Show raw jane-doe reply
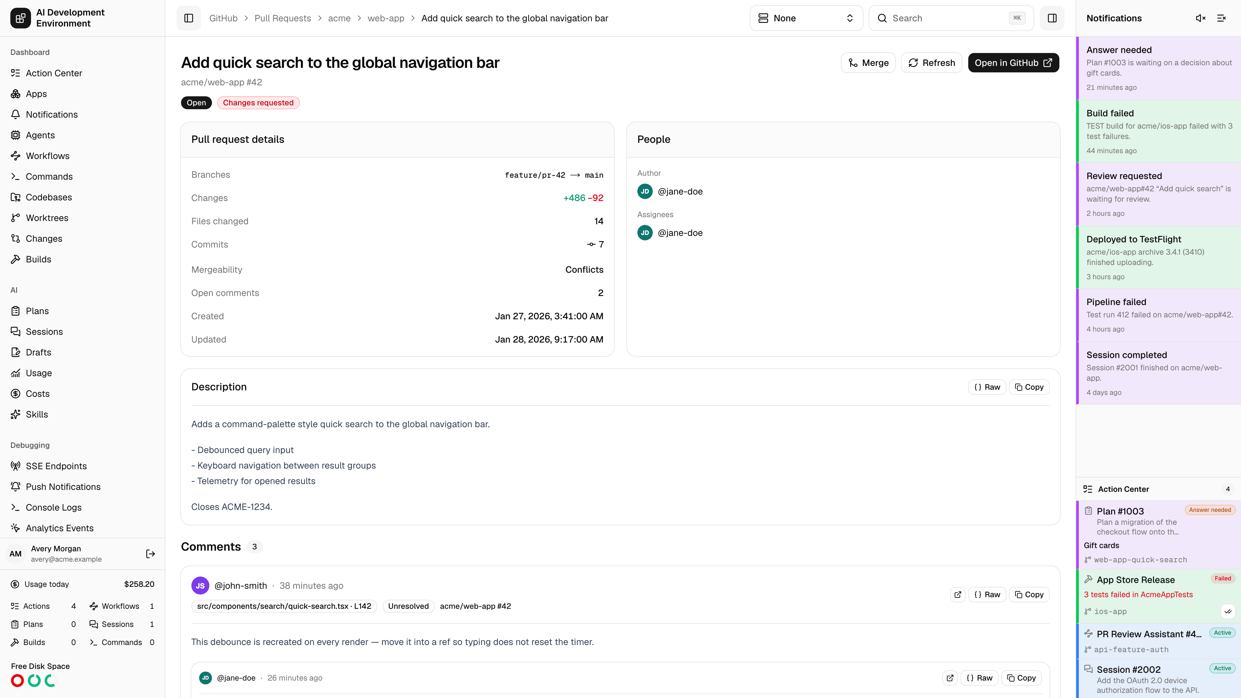Viewport: 1241px width, 698px height. [980, 678]
